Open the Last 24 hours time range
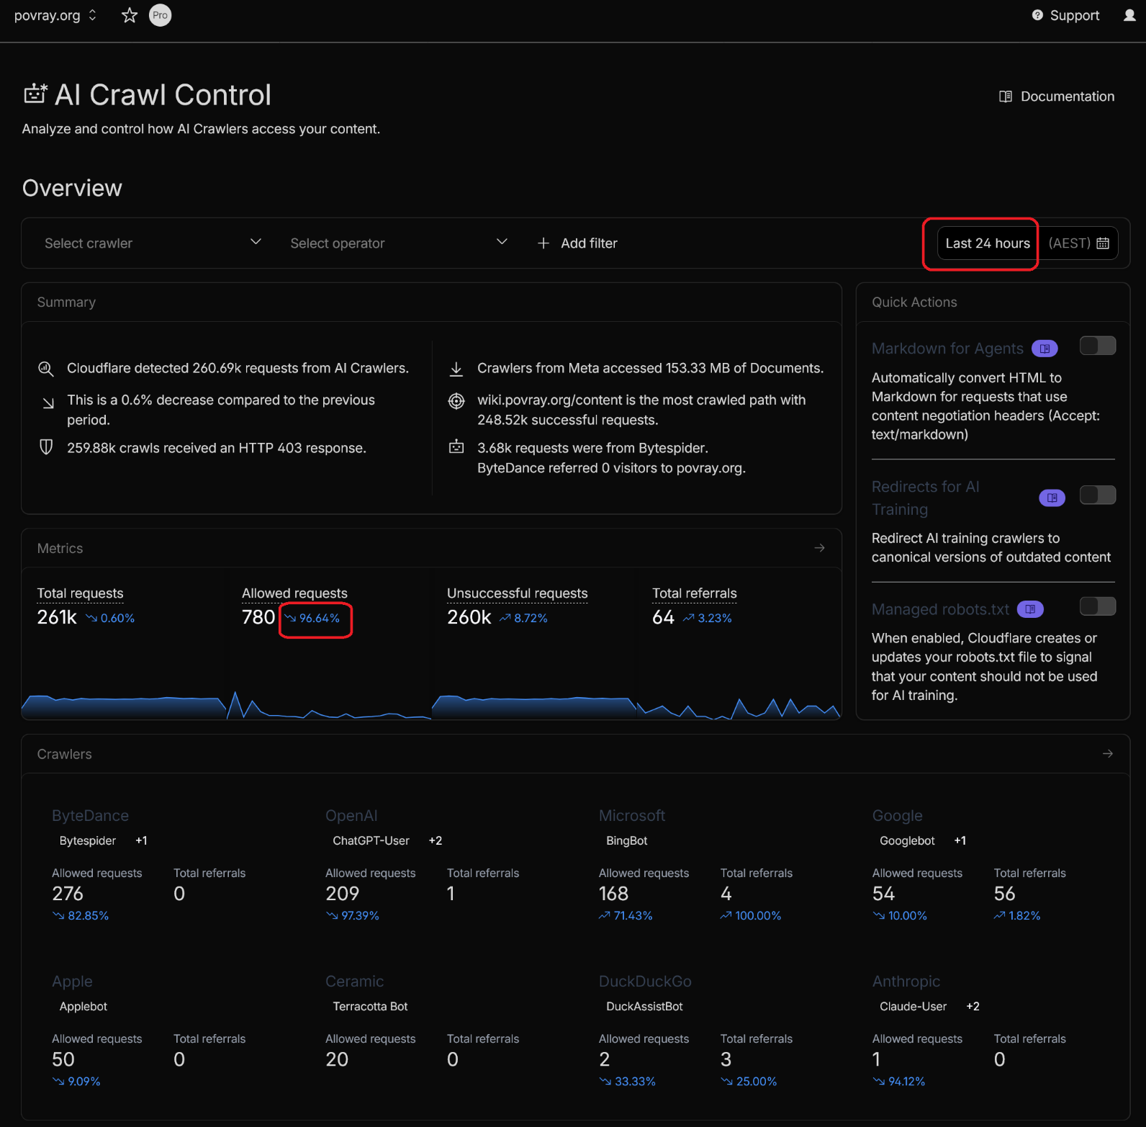The image size is (1146, 1127). coord(988,243)
